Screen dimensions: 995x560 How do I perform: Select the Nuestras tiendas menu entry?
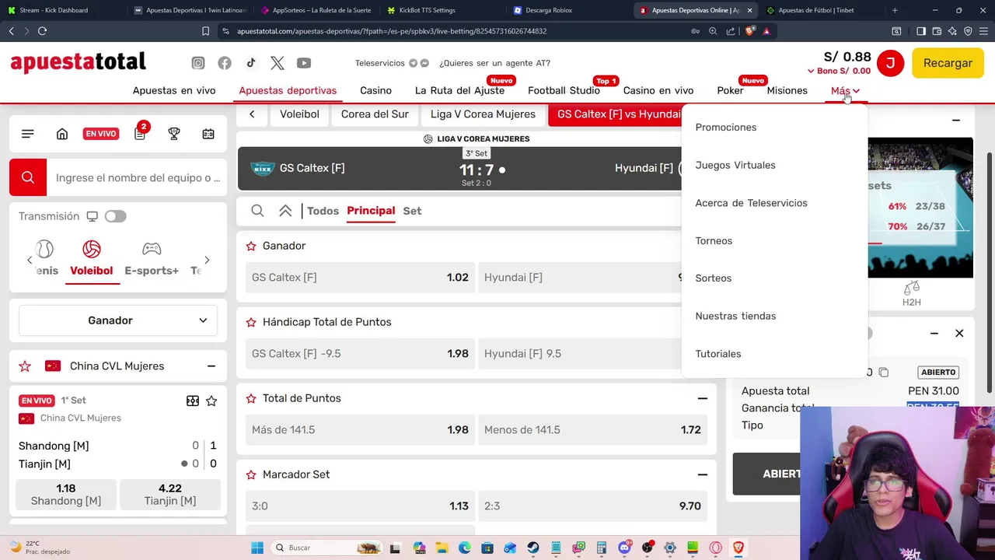coord(735,316)
